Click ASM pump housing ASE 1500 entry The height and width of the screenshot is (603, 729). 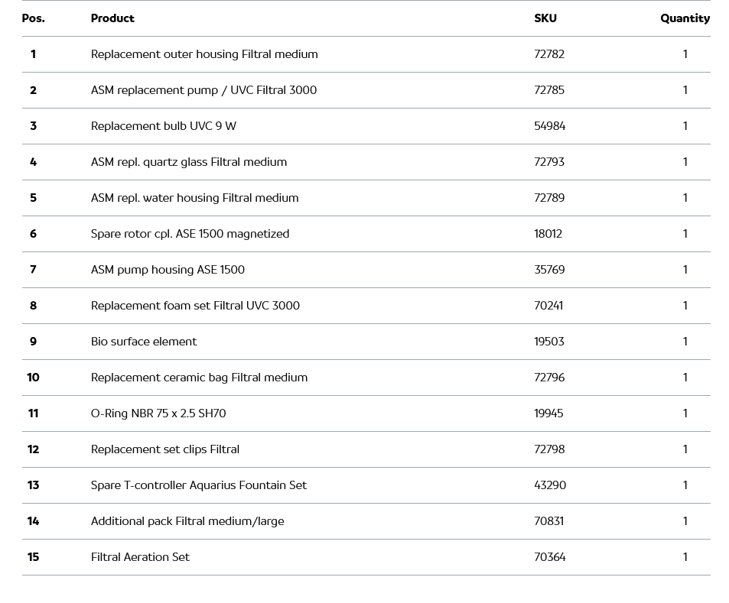[168, 270]
